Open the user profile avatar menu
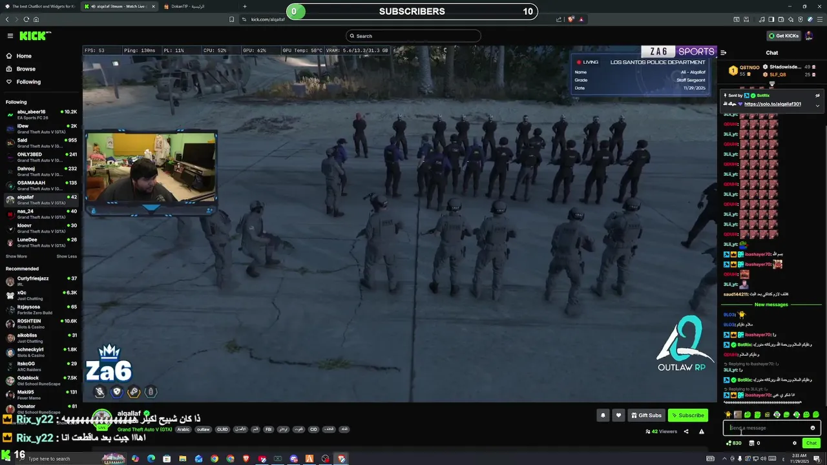This screenshot has width=827, height=465. pyautogui.click(x=810, y=36)
